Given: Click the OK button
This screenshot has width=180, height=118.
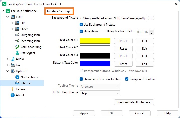Looking at the screenshot, I should tap(112, 113).
